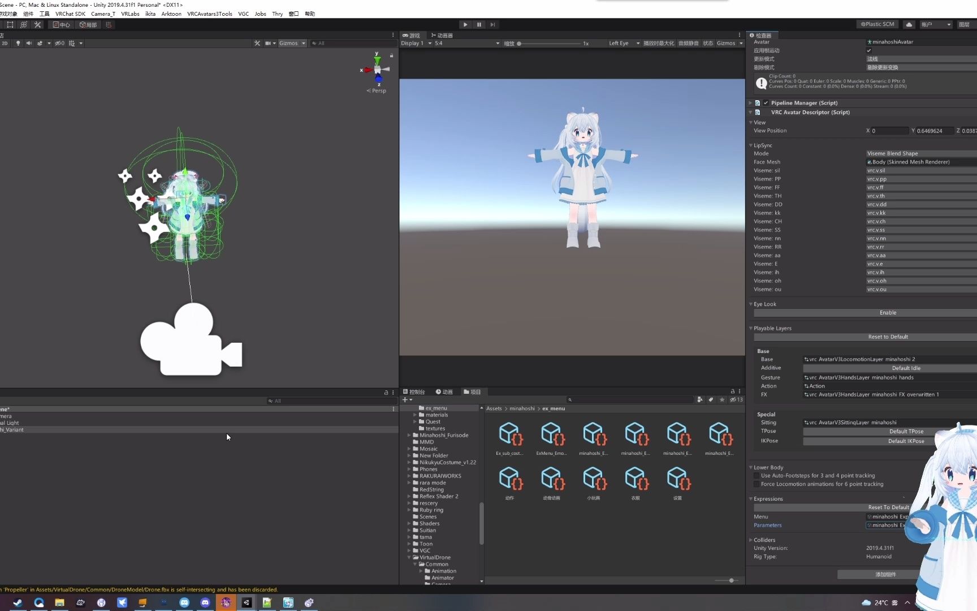The width and height of the screenshot is (977, 611).
Task: Toggle scene audio with the speaker icon
Action: click(29, 43)
